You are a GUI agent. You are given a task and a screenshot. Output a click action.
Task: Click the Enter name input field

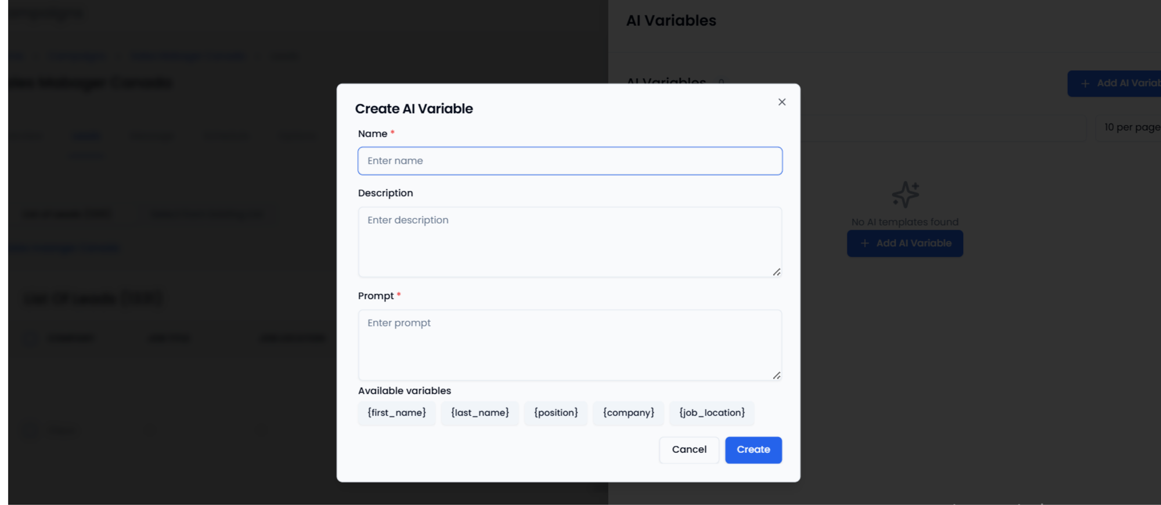coord(569,161)
